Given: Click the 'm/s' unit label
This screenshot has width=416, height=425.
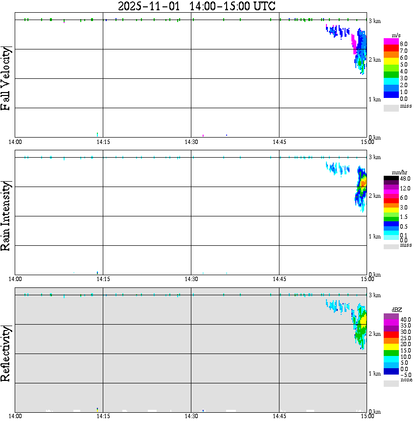Looking at the screenshot, I should (396, 36).
